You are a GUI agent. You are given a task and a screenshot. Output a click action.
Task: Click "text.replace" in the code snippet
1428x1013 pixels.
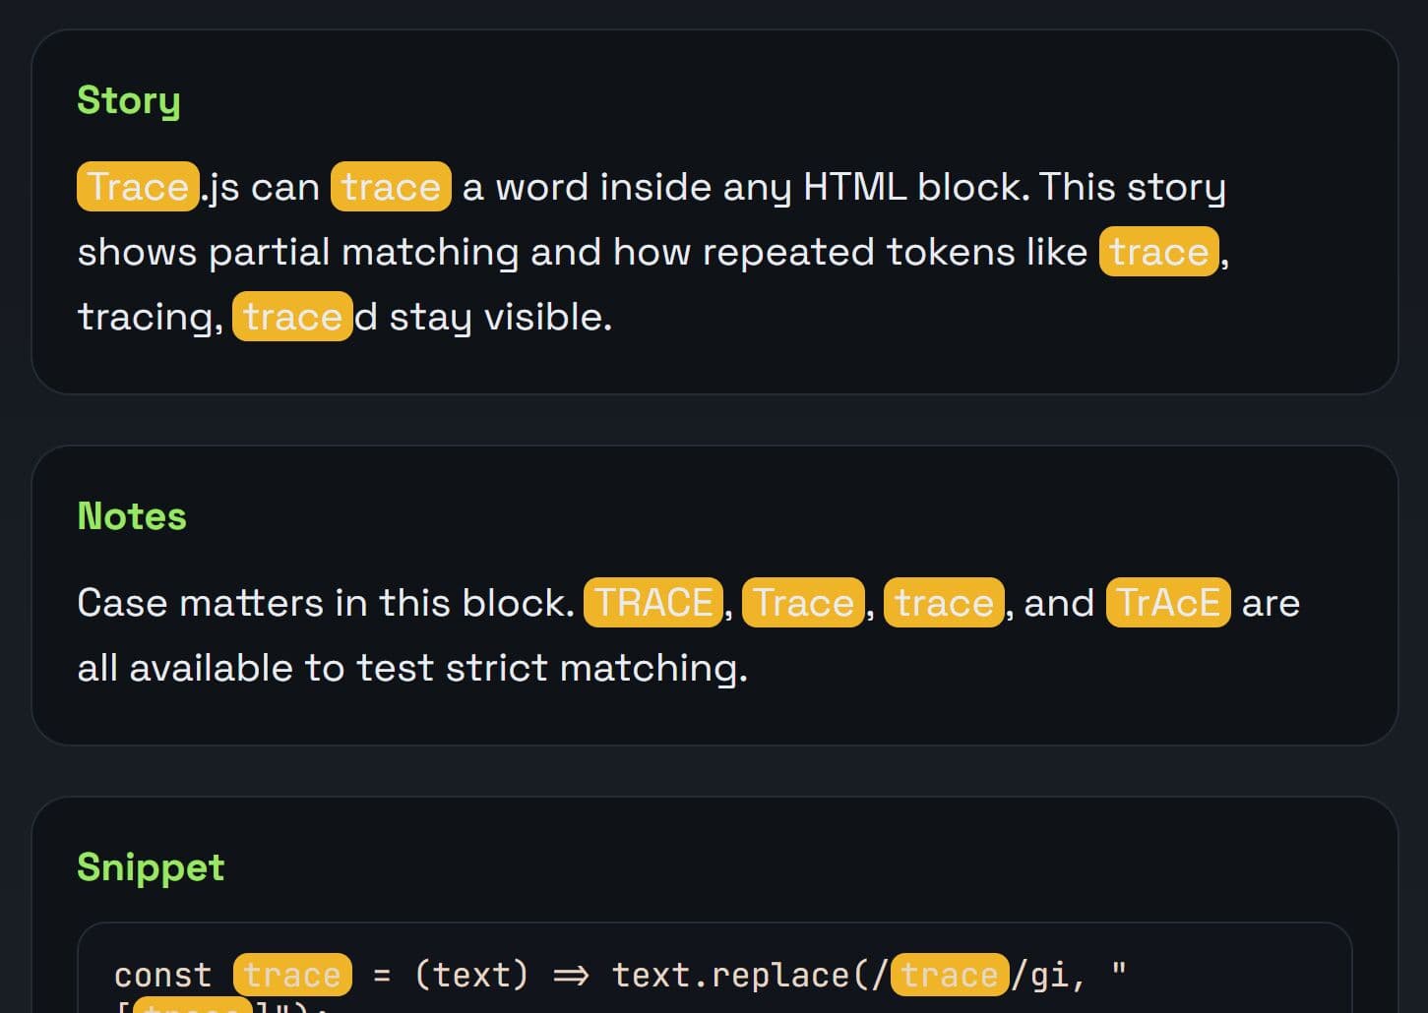[730, 975]
